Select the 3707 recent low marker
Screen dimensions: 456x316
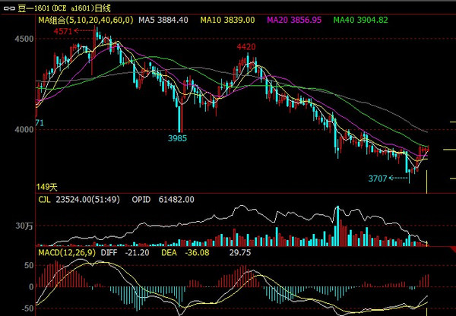378,179
